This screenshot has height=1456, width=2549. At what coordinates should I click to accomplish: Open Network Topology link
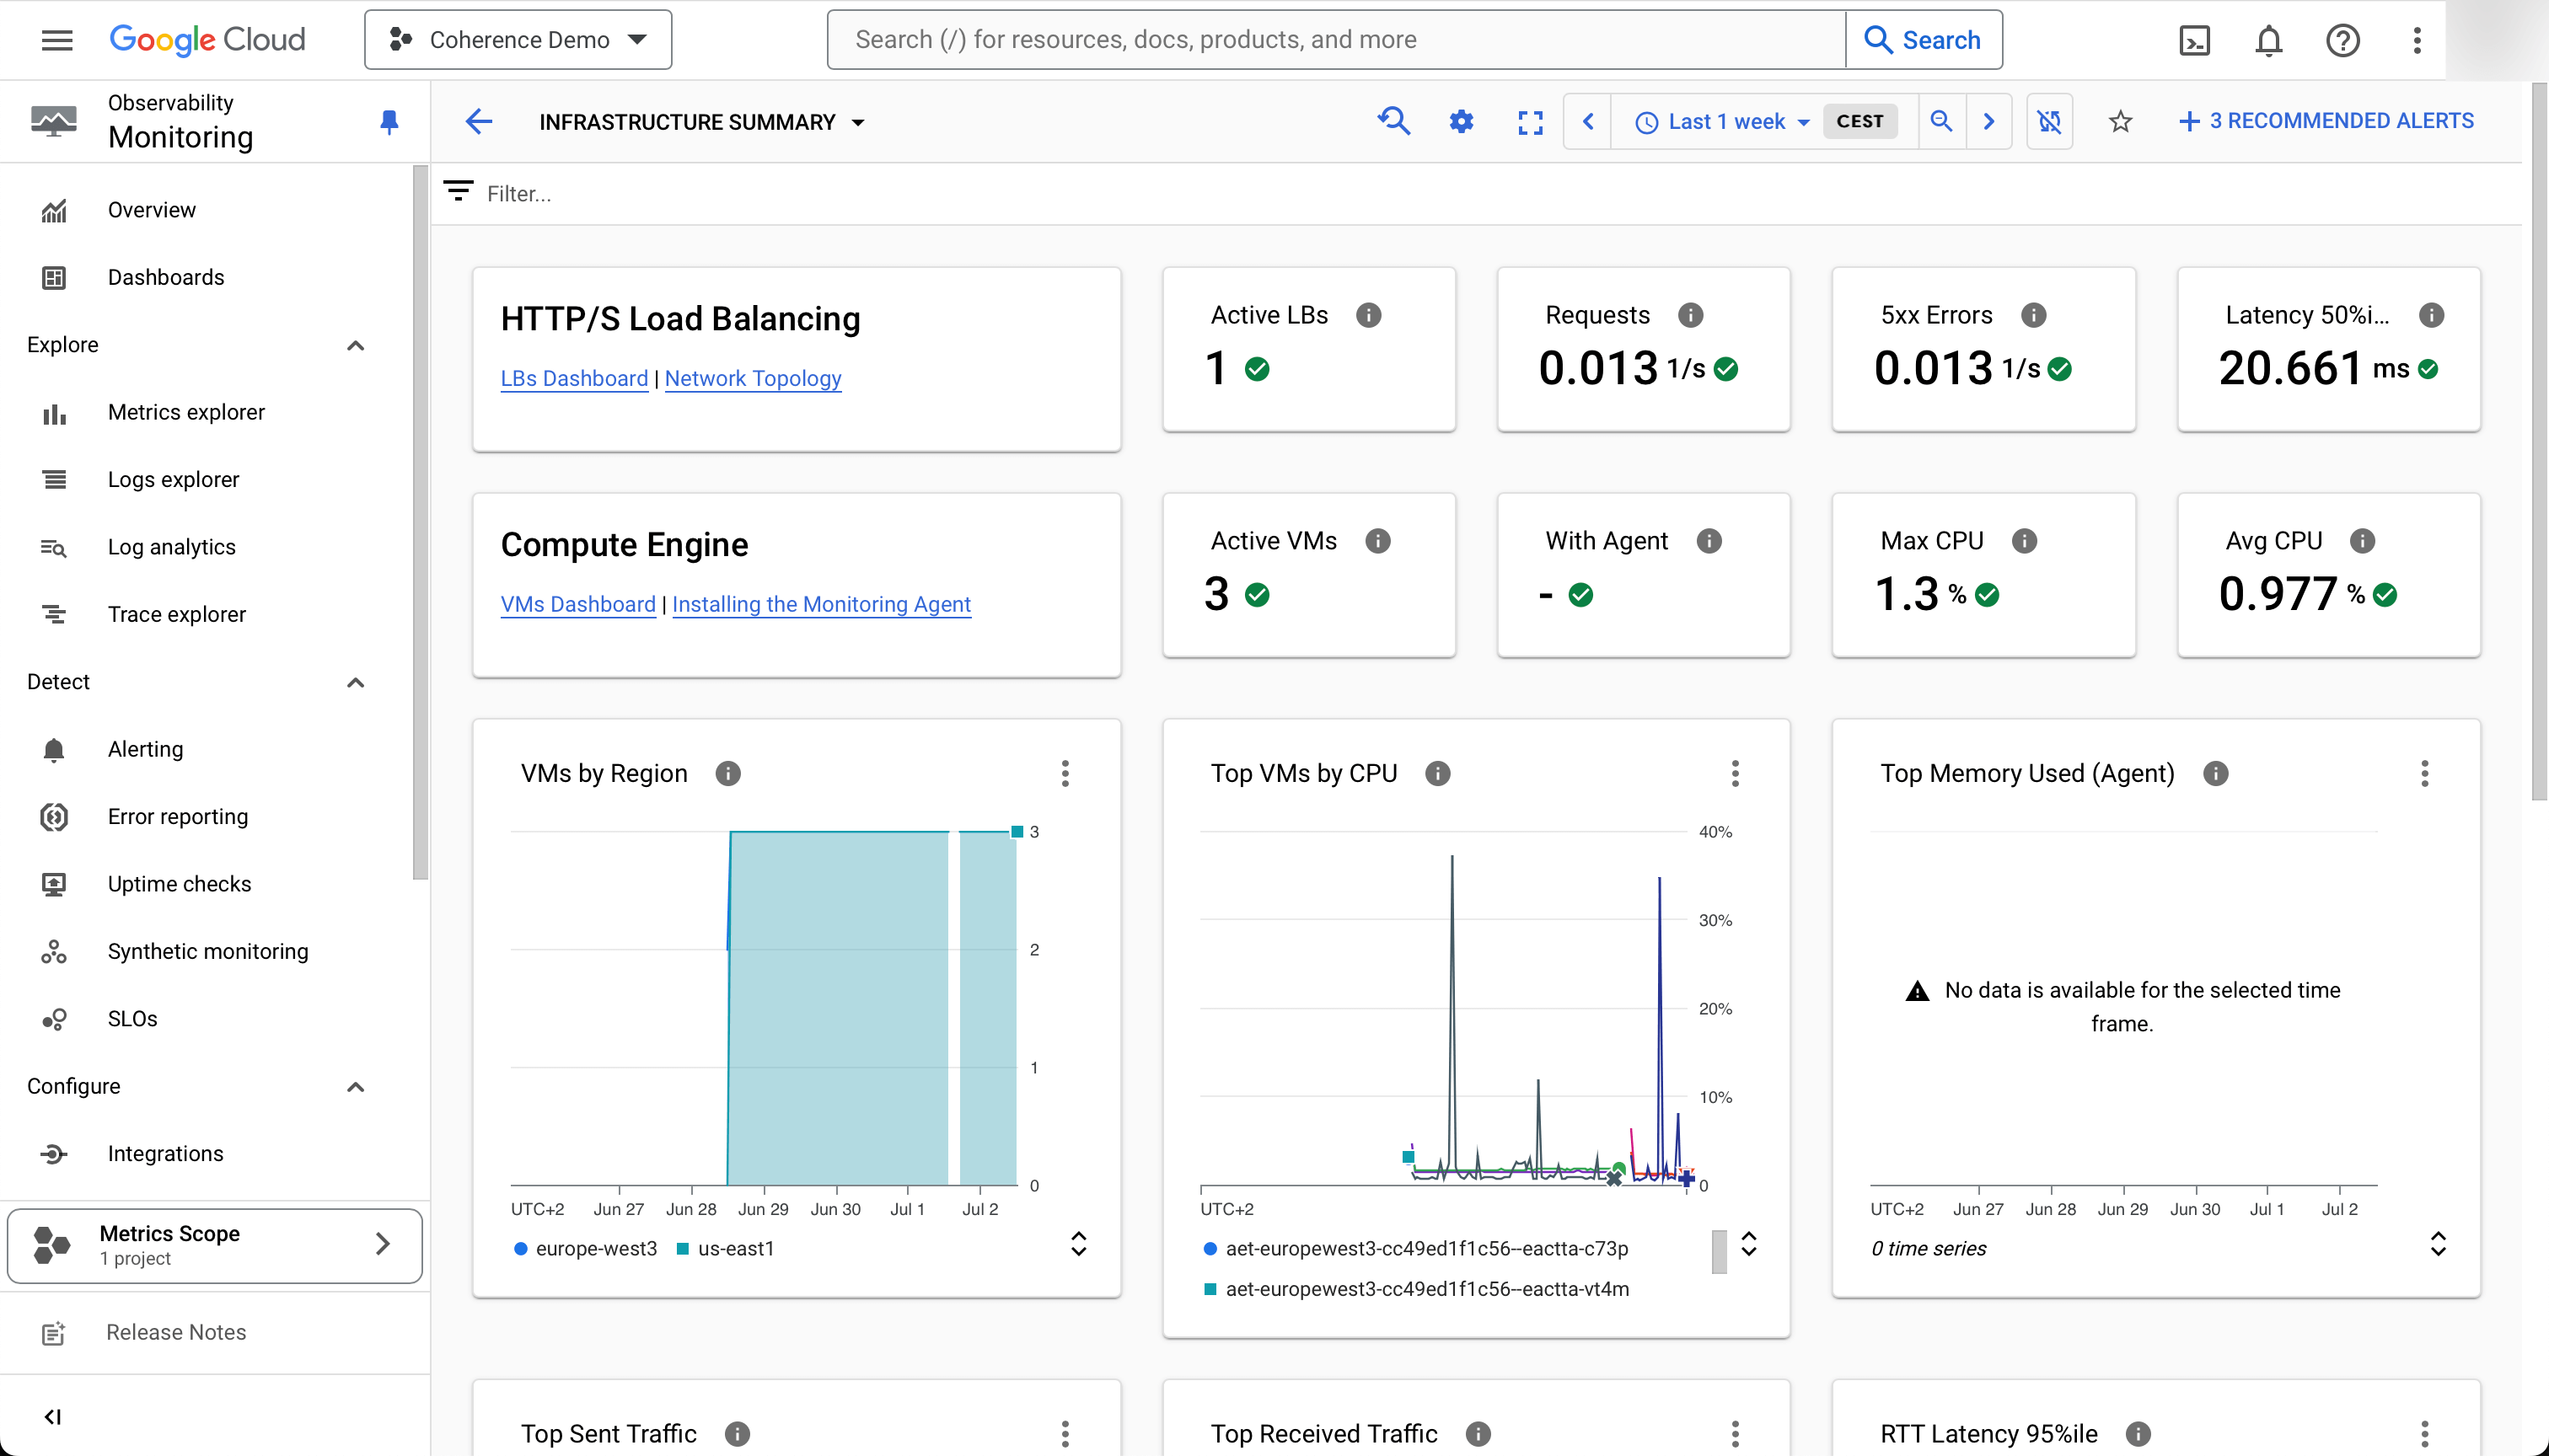(x=754, y=378)
